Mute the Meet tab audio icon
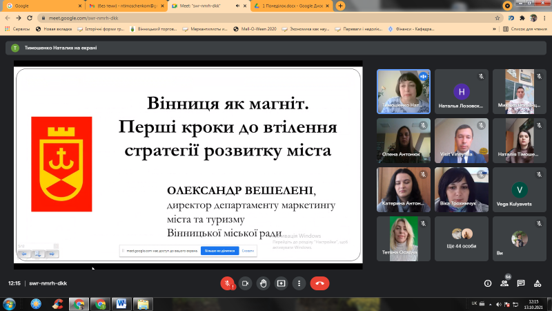The height and width of the screenshot is (311, 552). click(x=237, y=6)
